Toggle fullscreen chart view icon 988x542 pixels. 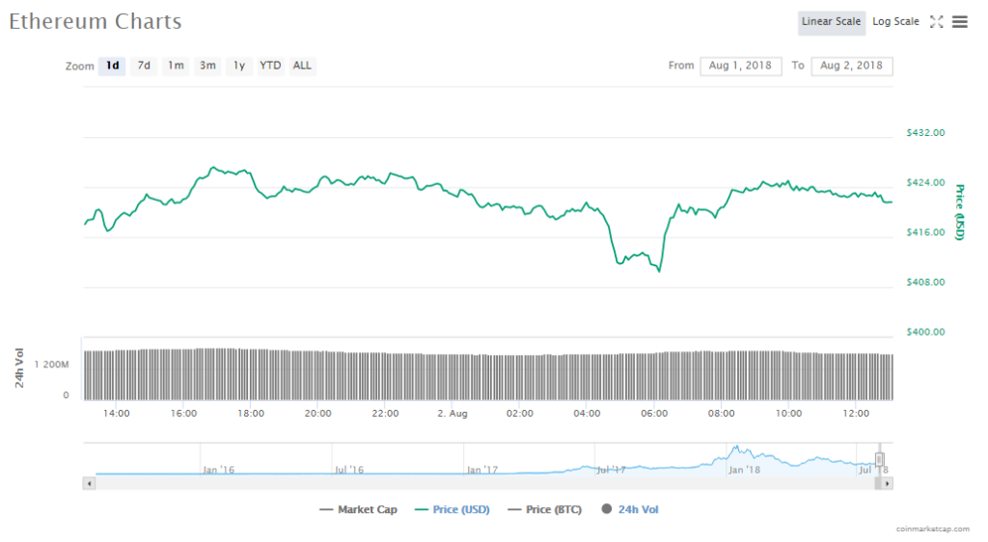pos(936,22)
